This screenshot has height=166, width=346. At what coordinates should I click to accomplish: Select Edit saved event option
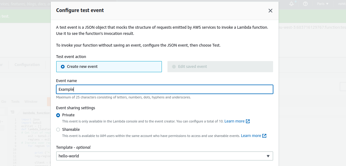pos(220,67)
